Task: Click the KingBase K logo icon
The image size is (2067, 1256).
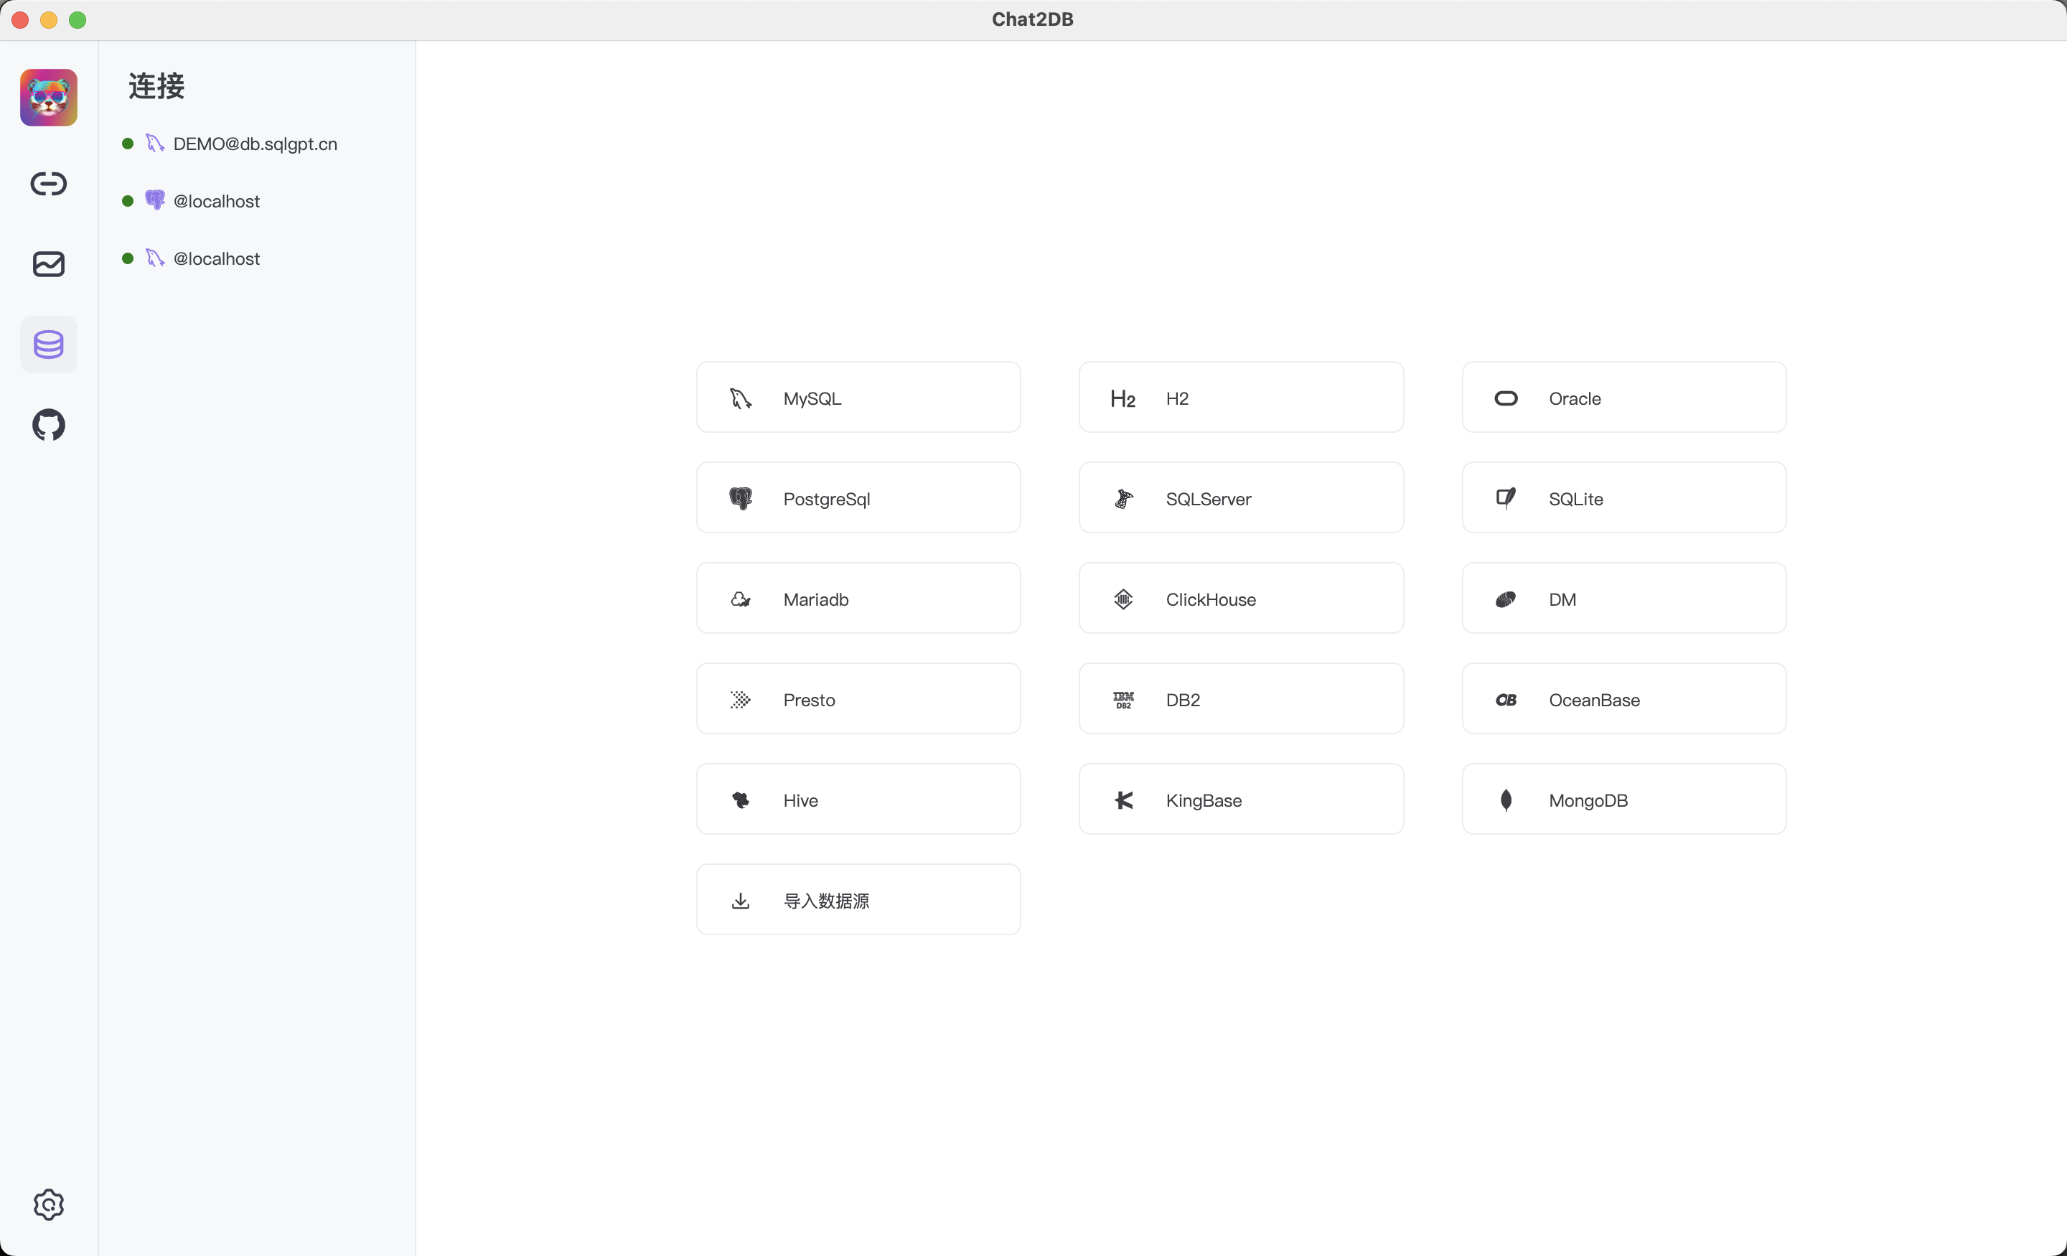Action: click(x=1123, y=800)
